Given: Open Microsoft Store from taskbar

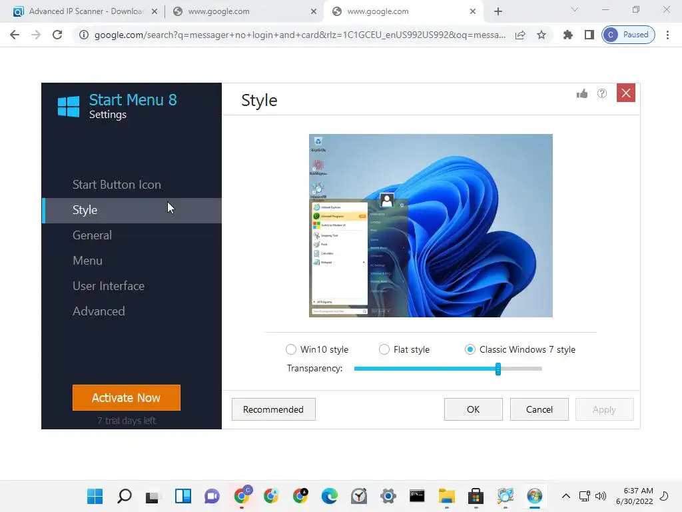Looking at the screenshot, I should pyautogui.click(x=476, y=496).
